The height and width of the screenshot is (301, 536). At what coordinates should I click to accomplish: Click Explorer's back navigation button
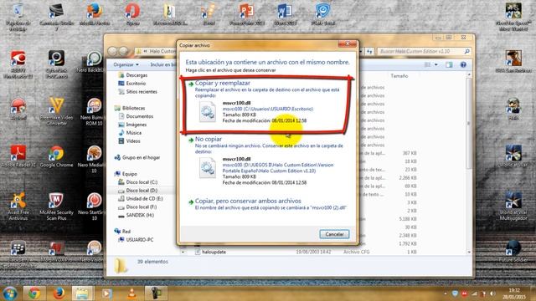pos(112,51)
